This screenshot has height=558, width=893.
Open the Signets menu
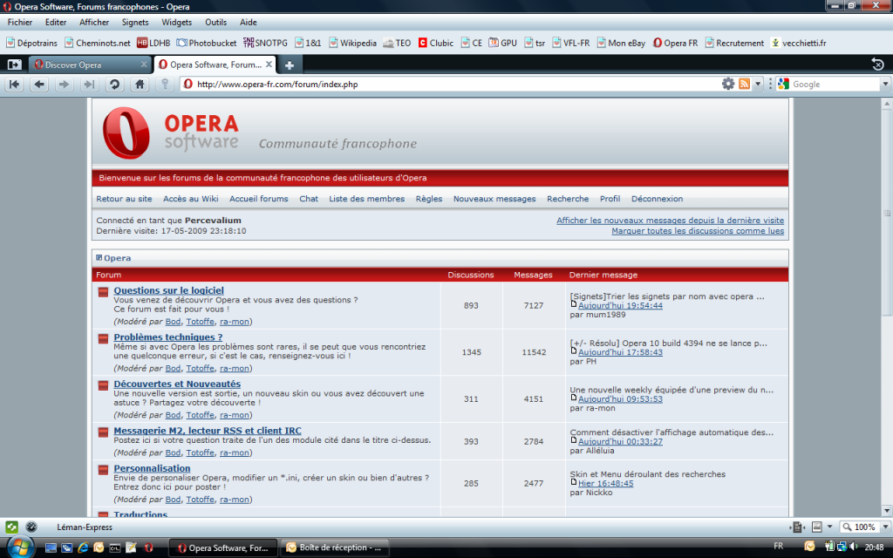click(135, 22)
